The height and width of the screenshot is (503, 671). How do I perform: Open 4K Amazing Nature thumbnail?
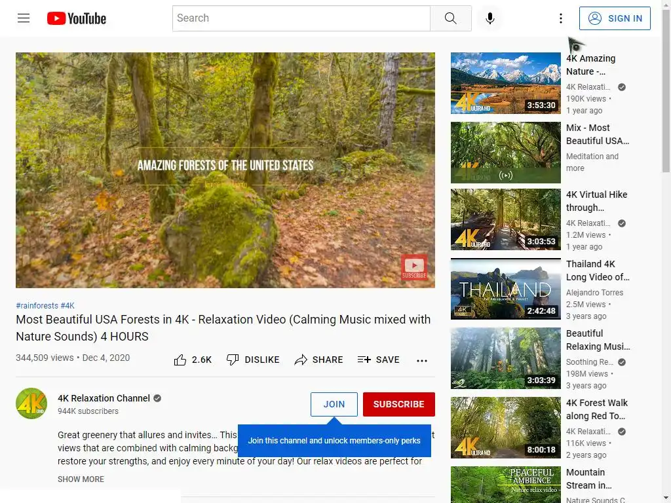click(506, 83)
